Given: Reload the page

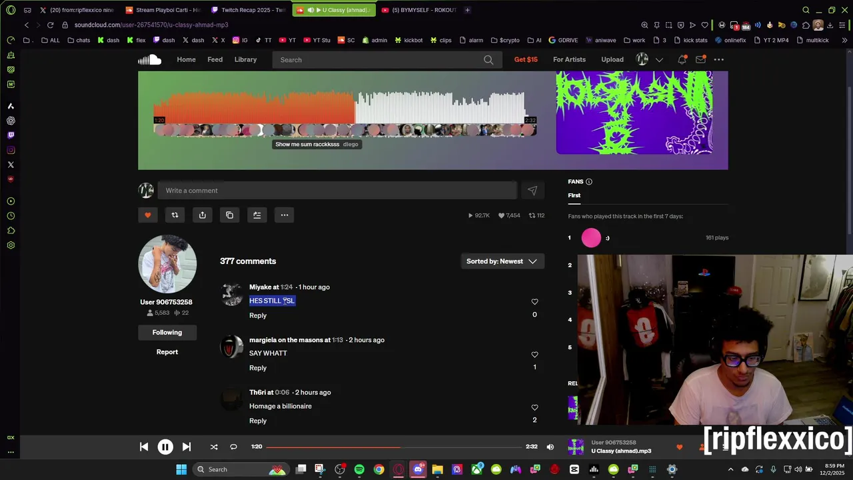Looking at the screenshot, I should pos(50,25).
